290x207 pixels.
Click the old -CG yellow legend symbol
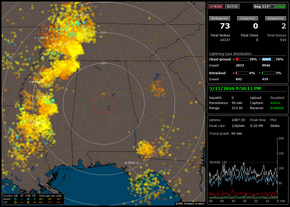(16, 202)
